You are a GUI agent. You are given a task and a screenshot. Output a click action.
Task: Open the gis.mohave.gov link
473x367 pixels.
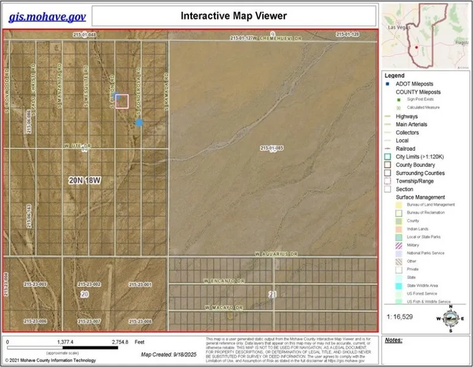point(47,16)
